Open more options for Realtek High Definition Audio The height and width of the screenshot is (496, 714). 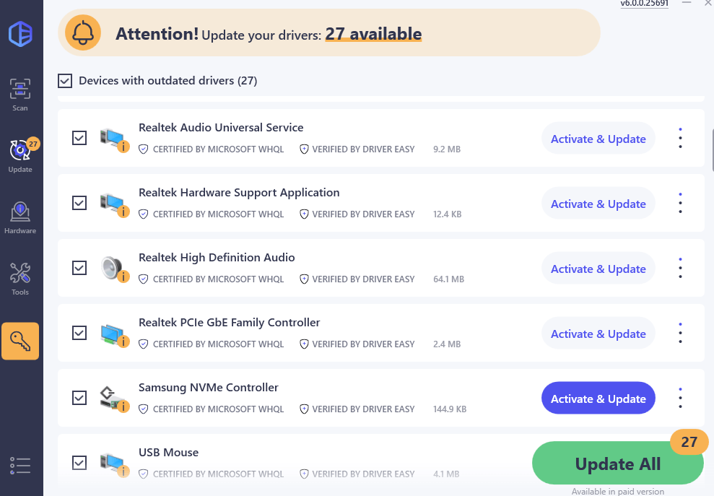[x=680, y=269]
